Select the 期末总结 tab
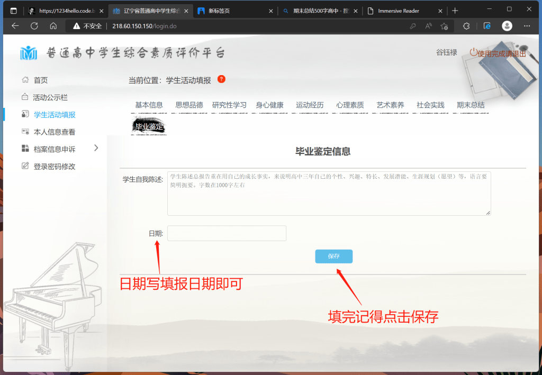Screen dimensions: 542x375 (x=471, y=105)
